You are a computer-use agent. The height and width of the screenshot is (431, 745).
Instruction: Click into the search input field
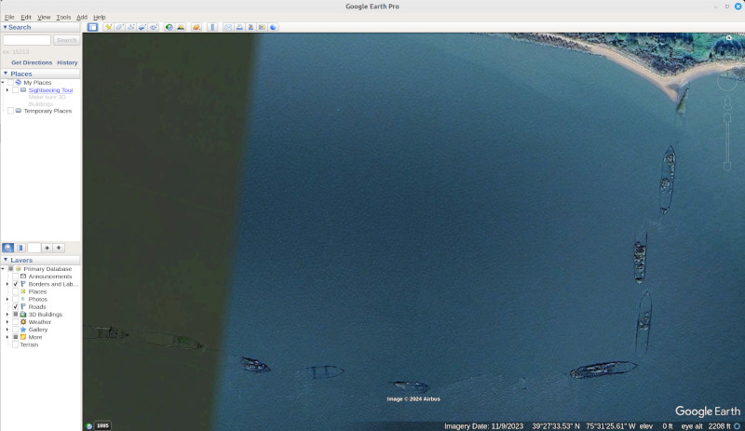[27, 40]
